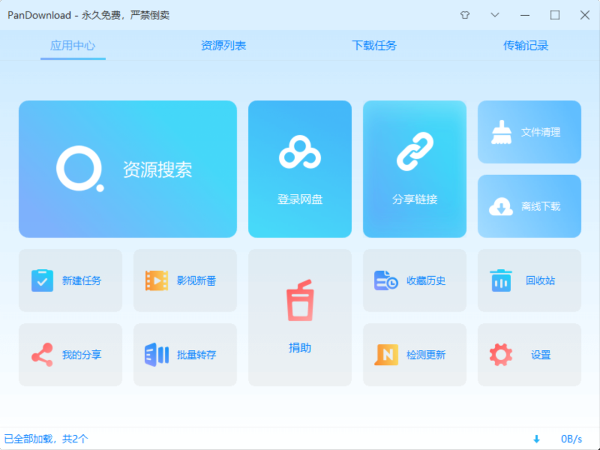Open 影视新番 via its label
600x450 pixels.
(x=196, y=281)
